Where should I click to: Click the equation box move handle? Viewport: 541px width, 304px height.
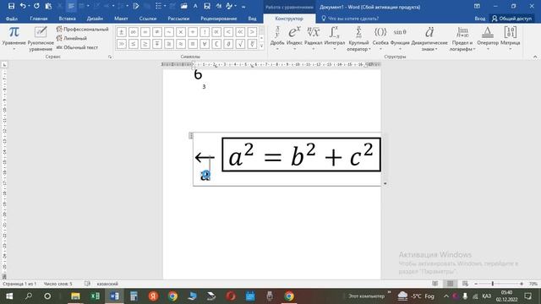click(191, 136)
